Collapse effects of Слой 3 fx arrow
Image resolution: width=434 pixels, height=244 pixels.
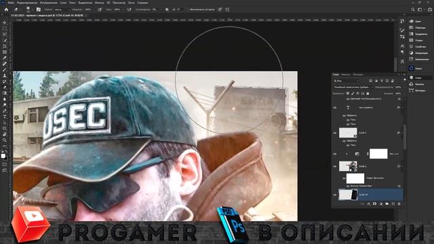pyautogui.click(x=402, y=133)
